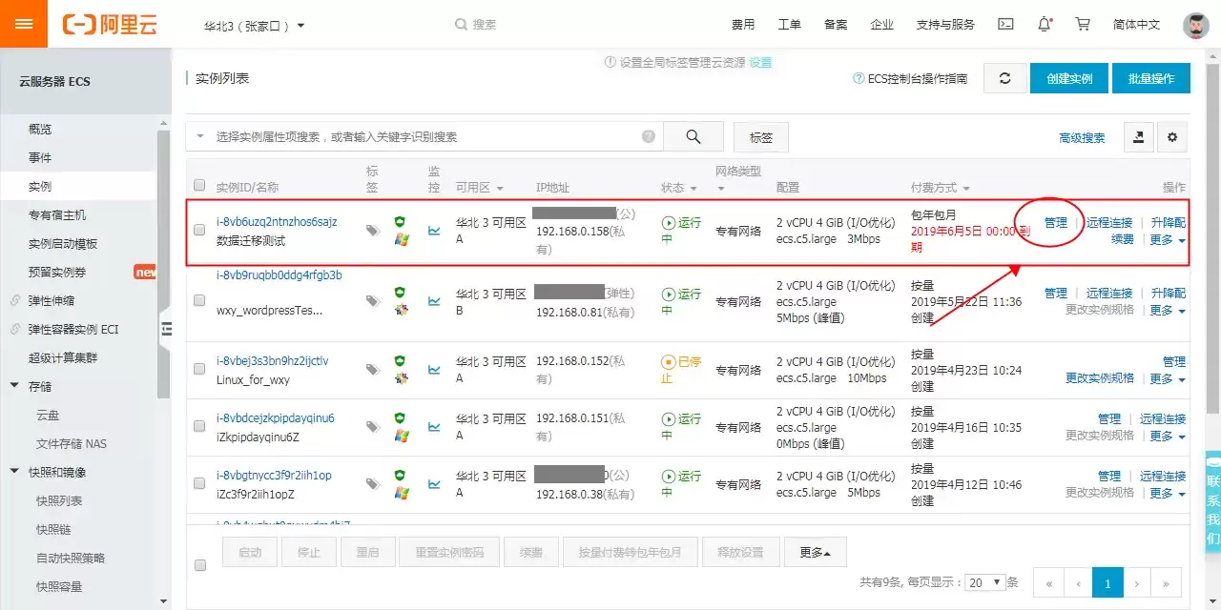Click the Windows OS icon for 数据迁移测试
The height and width of the screenshot is (610, 1221).
tap(402, 238)
